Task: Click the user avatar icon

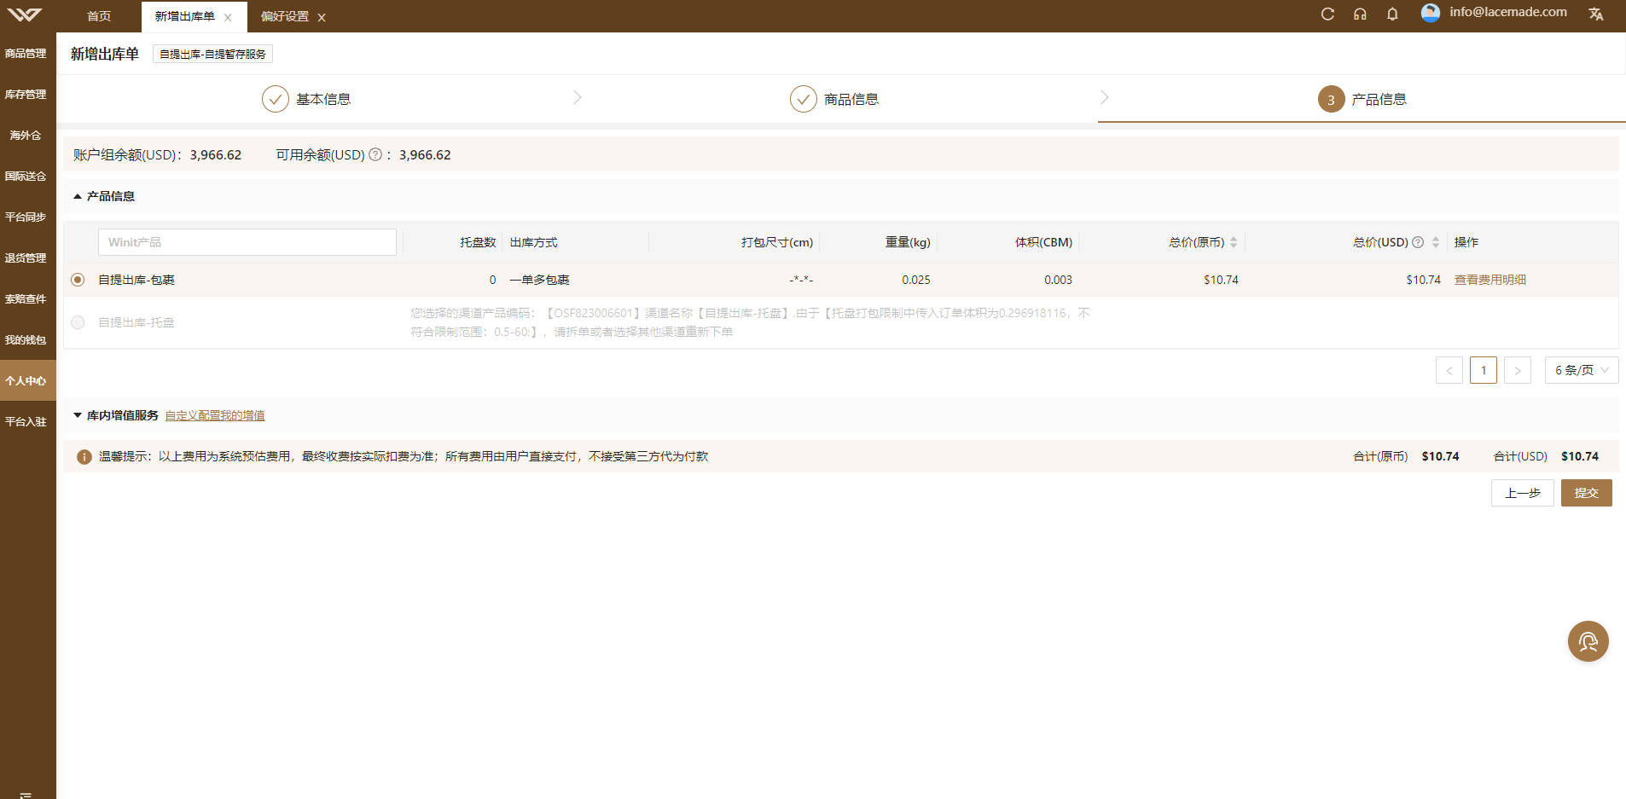Action: [1431, 13]
